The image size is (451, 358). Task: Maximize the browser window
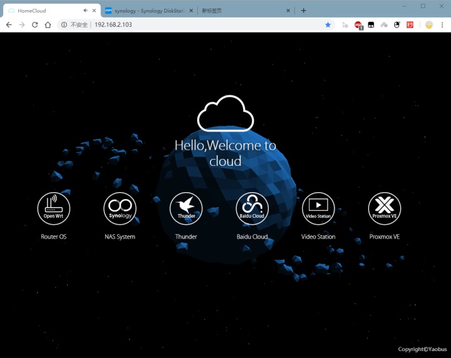423,6
